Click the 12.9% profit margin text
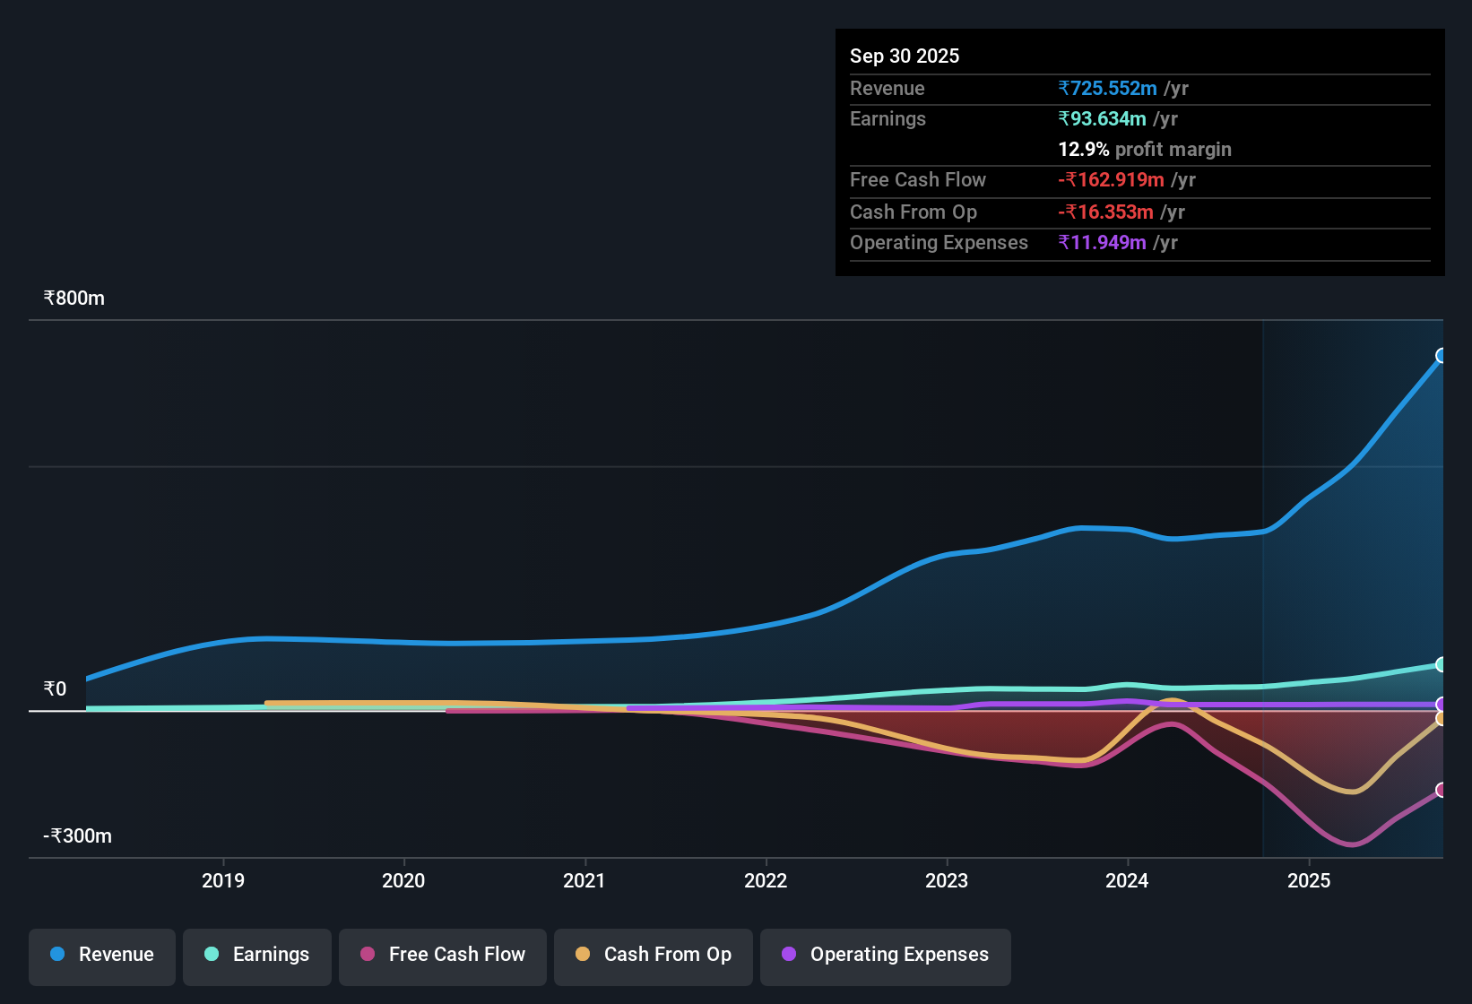 (1145, 149)
